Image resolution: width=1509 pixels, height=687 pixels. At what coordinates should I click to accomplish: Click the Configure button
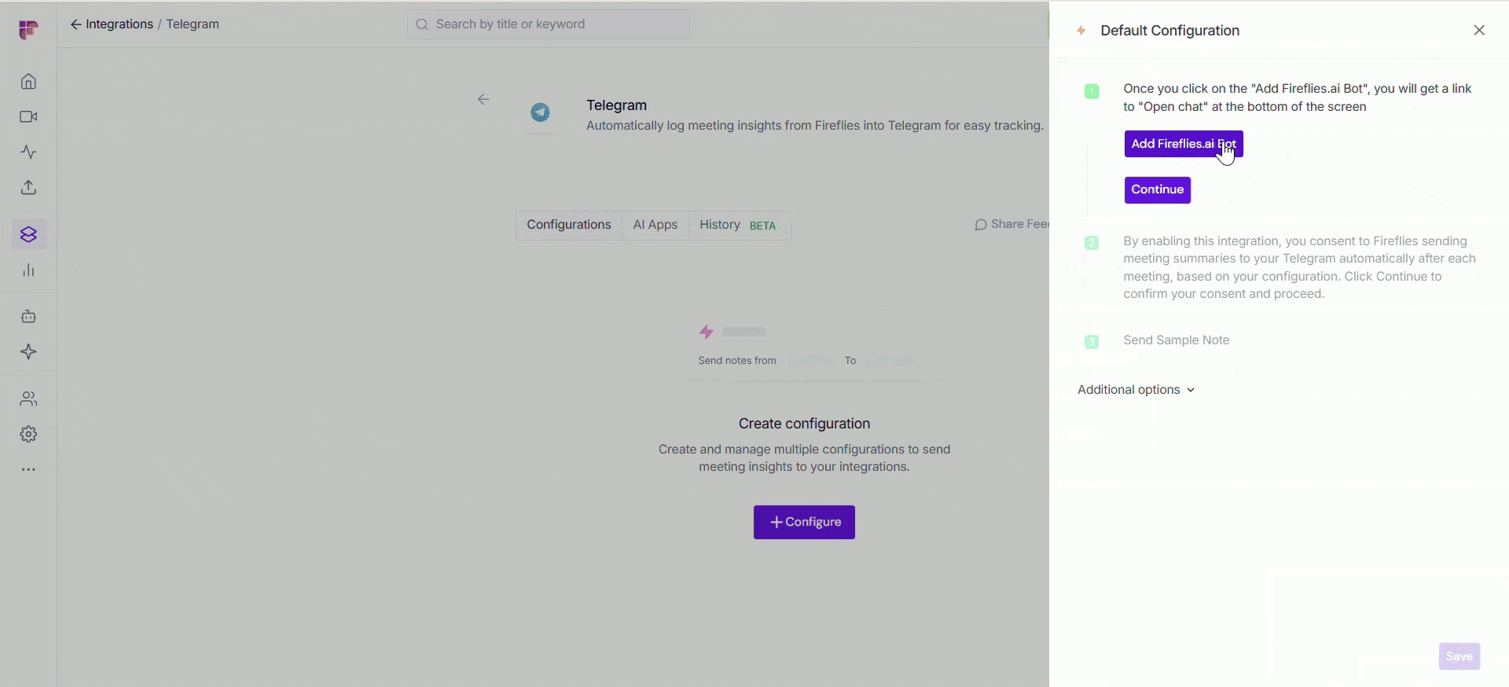tap(804, 523)
